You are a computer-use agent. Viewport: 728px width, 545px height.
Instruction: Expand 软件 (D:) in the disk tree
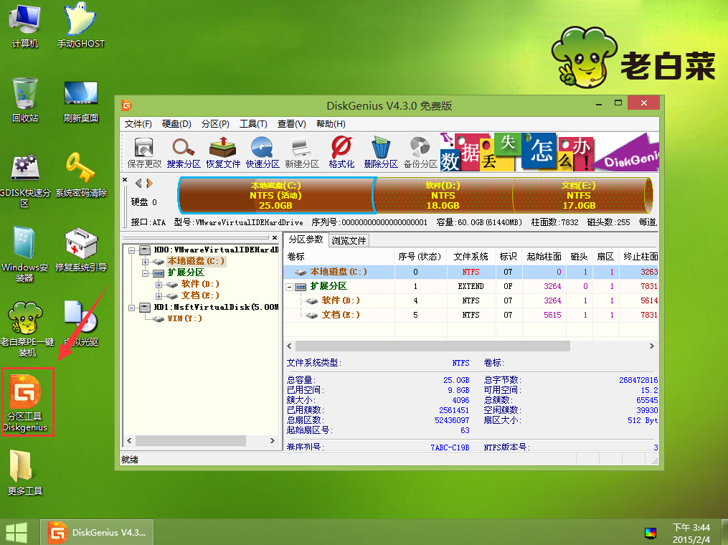point(159,285)
